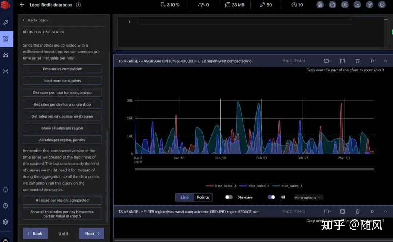Screen dimensions: 393x242
Task: Click the Next button
Action: pyautogui.click(x=91, y=234)
